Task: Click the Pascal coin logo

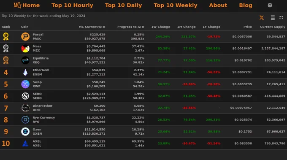Action: coord(25,37)
